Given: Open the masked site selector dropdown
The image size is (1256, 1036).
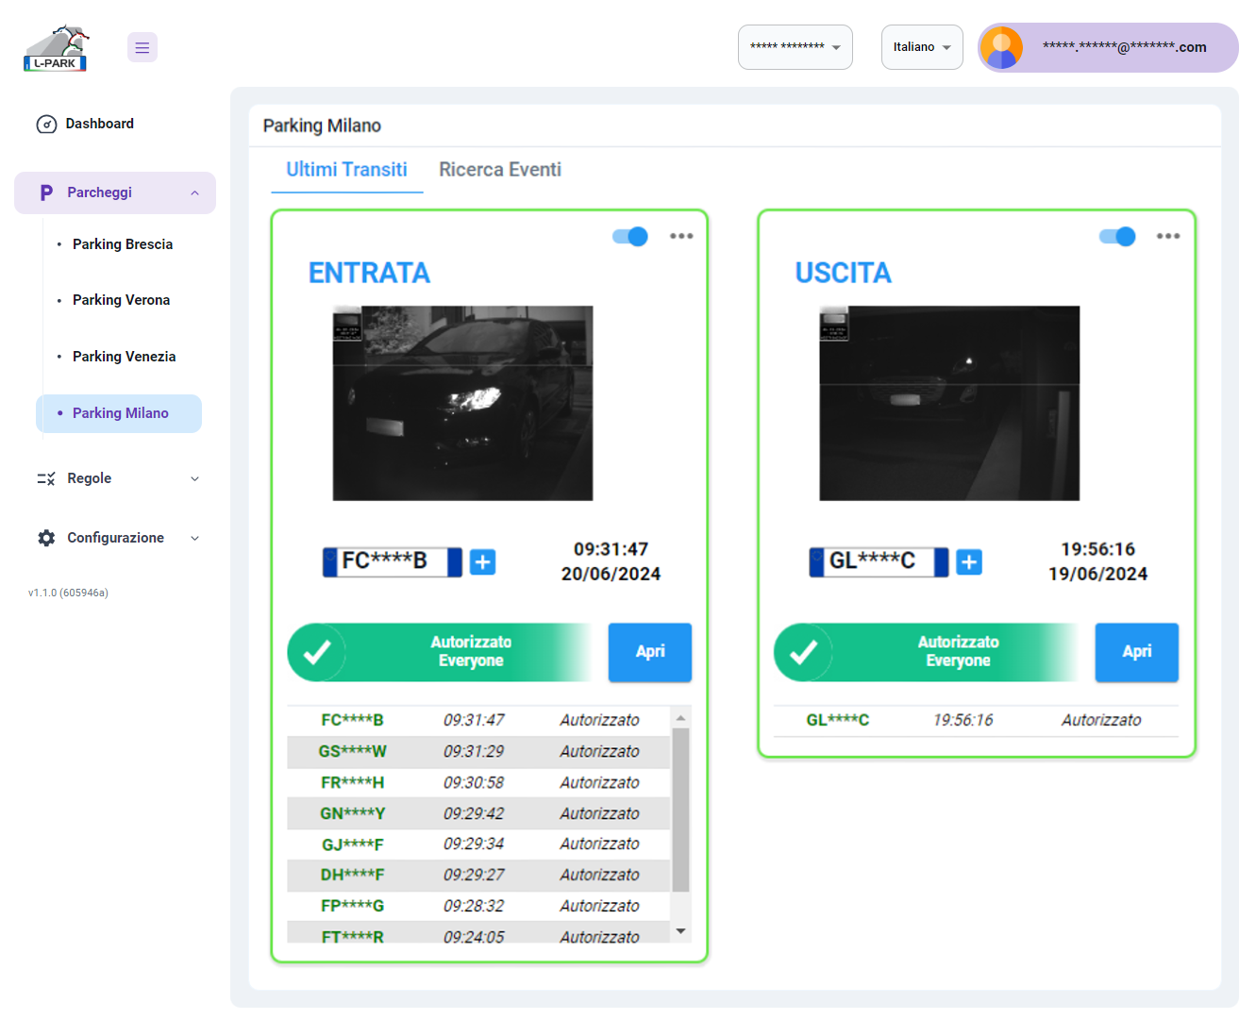Looking at the screenshot, I should click(x=795, y=47).
